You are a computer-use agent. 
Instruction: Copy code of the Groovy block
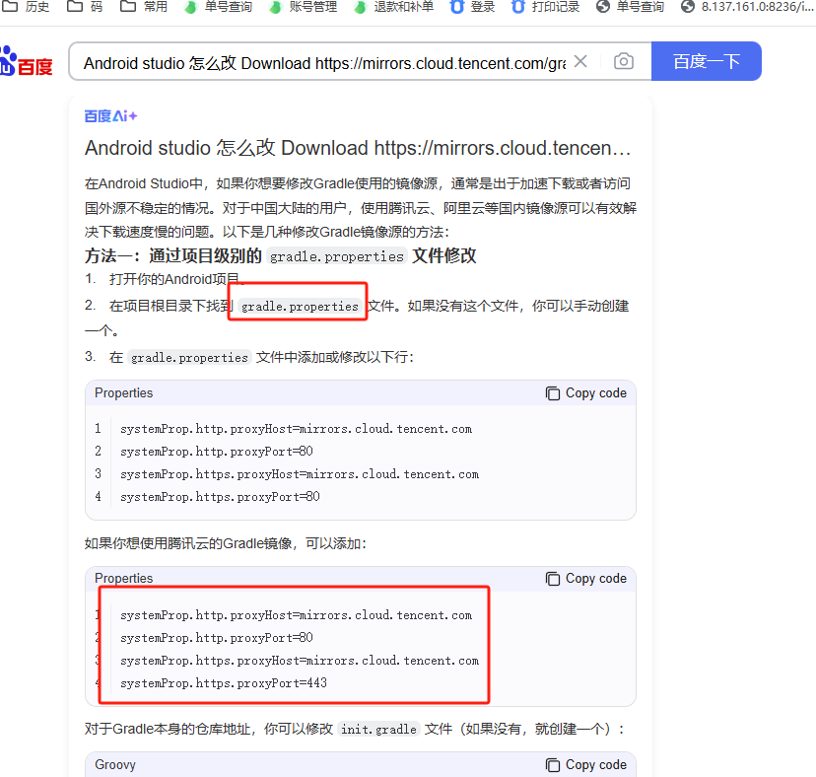pos(586,765)
